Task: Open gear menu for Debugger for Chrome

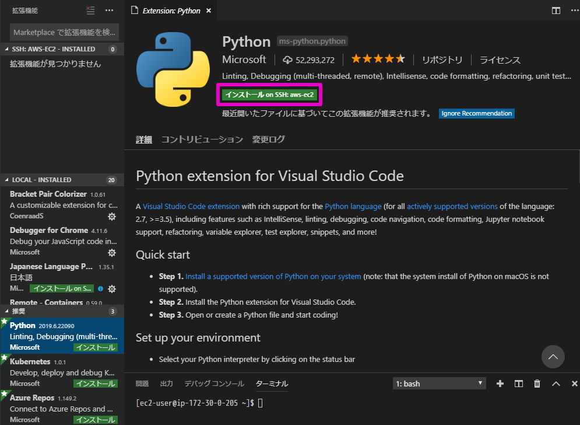Action: click(112, 252)
